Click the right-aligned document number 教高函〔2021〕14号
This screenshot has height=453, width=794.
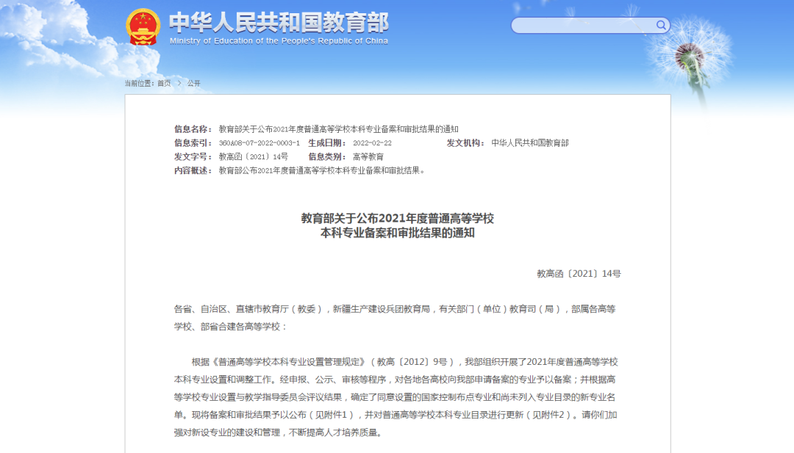point(579,274)
